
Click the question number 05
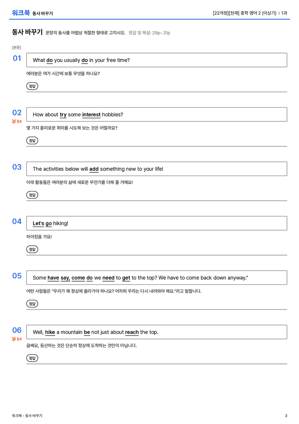click(x=17, y=275)
